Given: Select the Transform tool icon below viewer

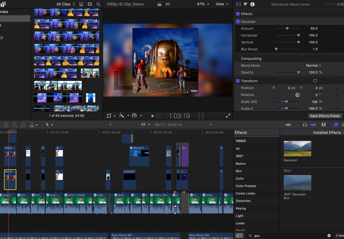Looking at the screenshot, I should pyautogui.click(x=109, y=116).
